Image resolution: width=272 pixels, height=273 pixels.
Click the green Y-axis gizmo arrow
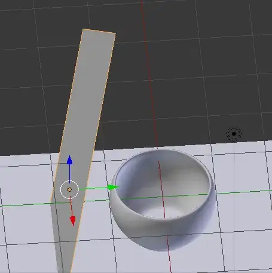(x=113, y=187)
